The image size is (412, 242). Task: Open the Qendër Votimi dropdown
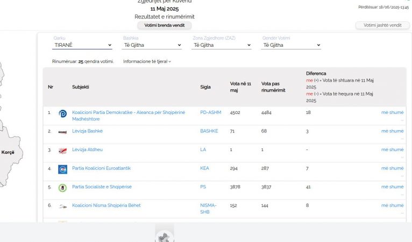[291, 45]
